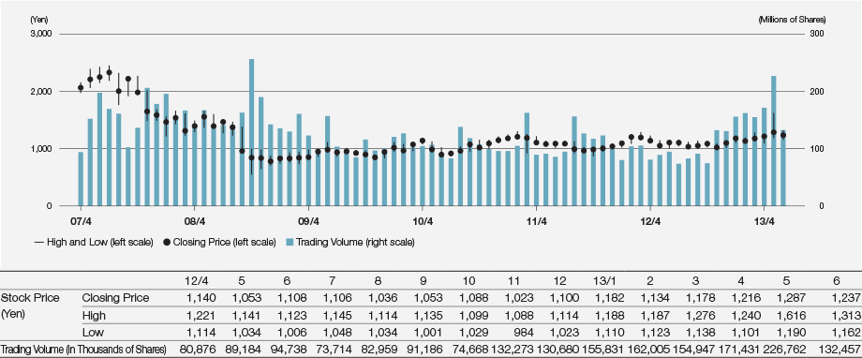862x358 pixels.
Task: Click the '12/4' x-axis label under the chart
Action: point(650,222)
